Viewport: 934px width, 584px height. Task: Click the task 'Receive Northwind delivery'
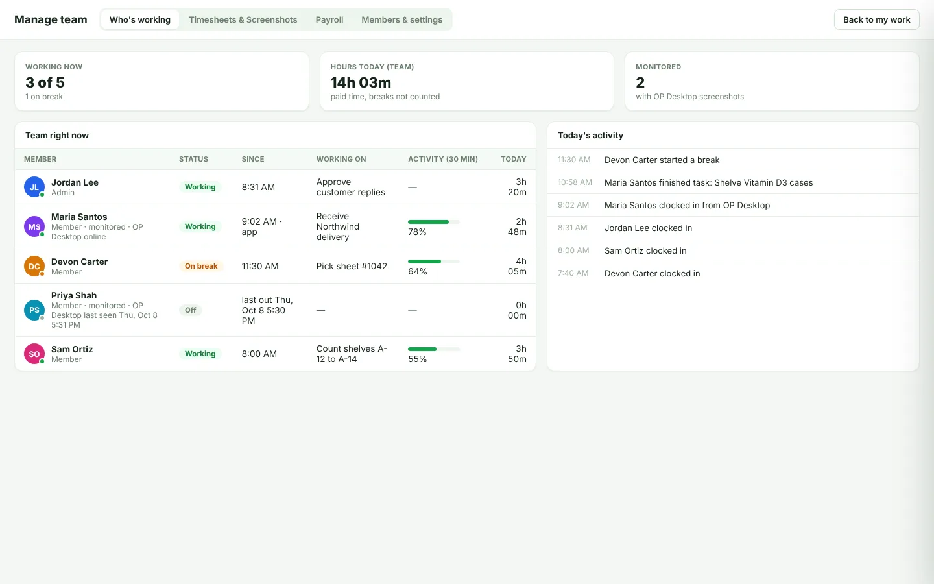click(338, 226)
